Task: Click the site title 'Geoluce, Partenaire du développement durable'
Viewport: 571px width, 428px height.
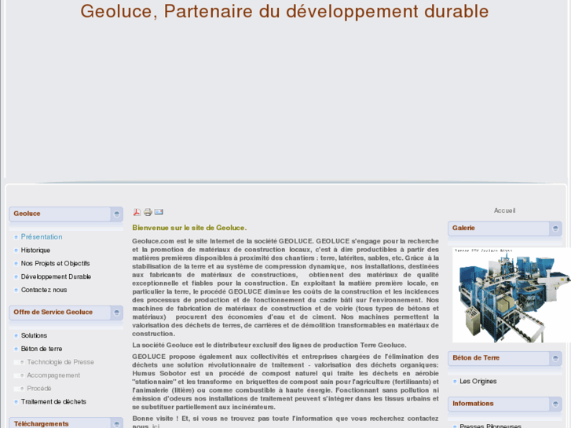Action: 284,11
